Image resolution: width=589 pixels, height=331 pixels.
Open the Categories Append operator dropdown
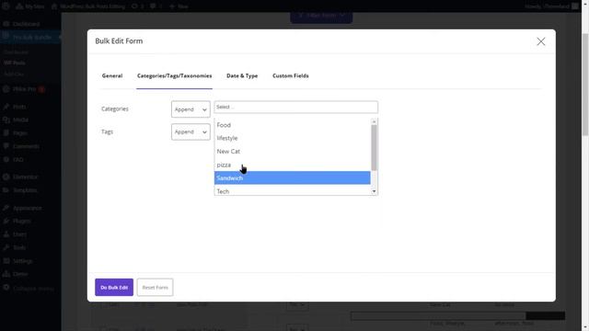[191, 109]
